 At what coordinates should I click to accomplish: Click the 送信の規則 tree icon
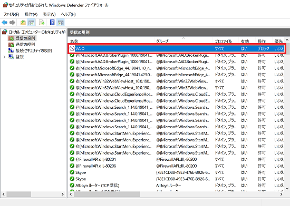pos(11,45)
